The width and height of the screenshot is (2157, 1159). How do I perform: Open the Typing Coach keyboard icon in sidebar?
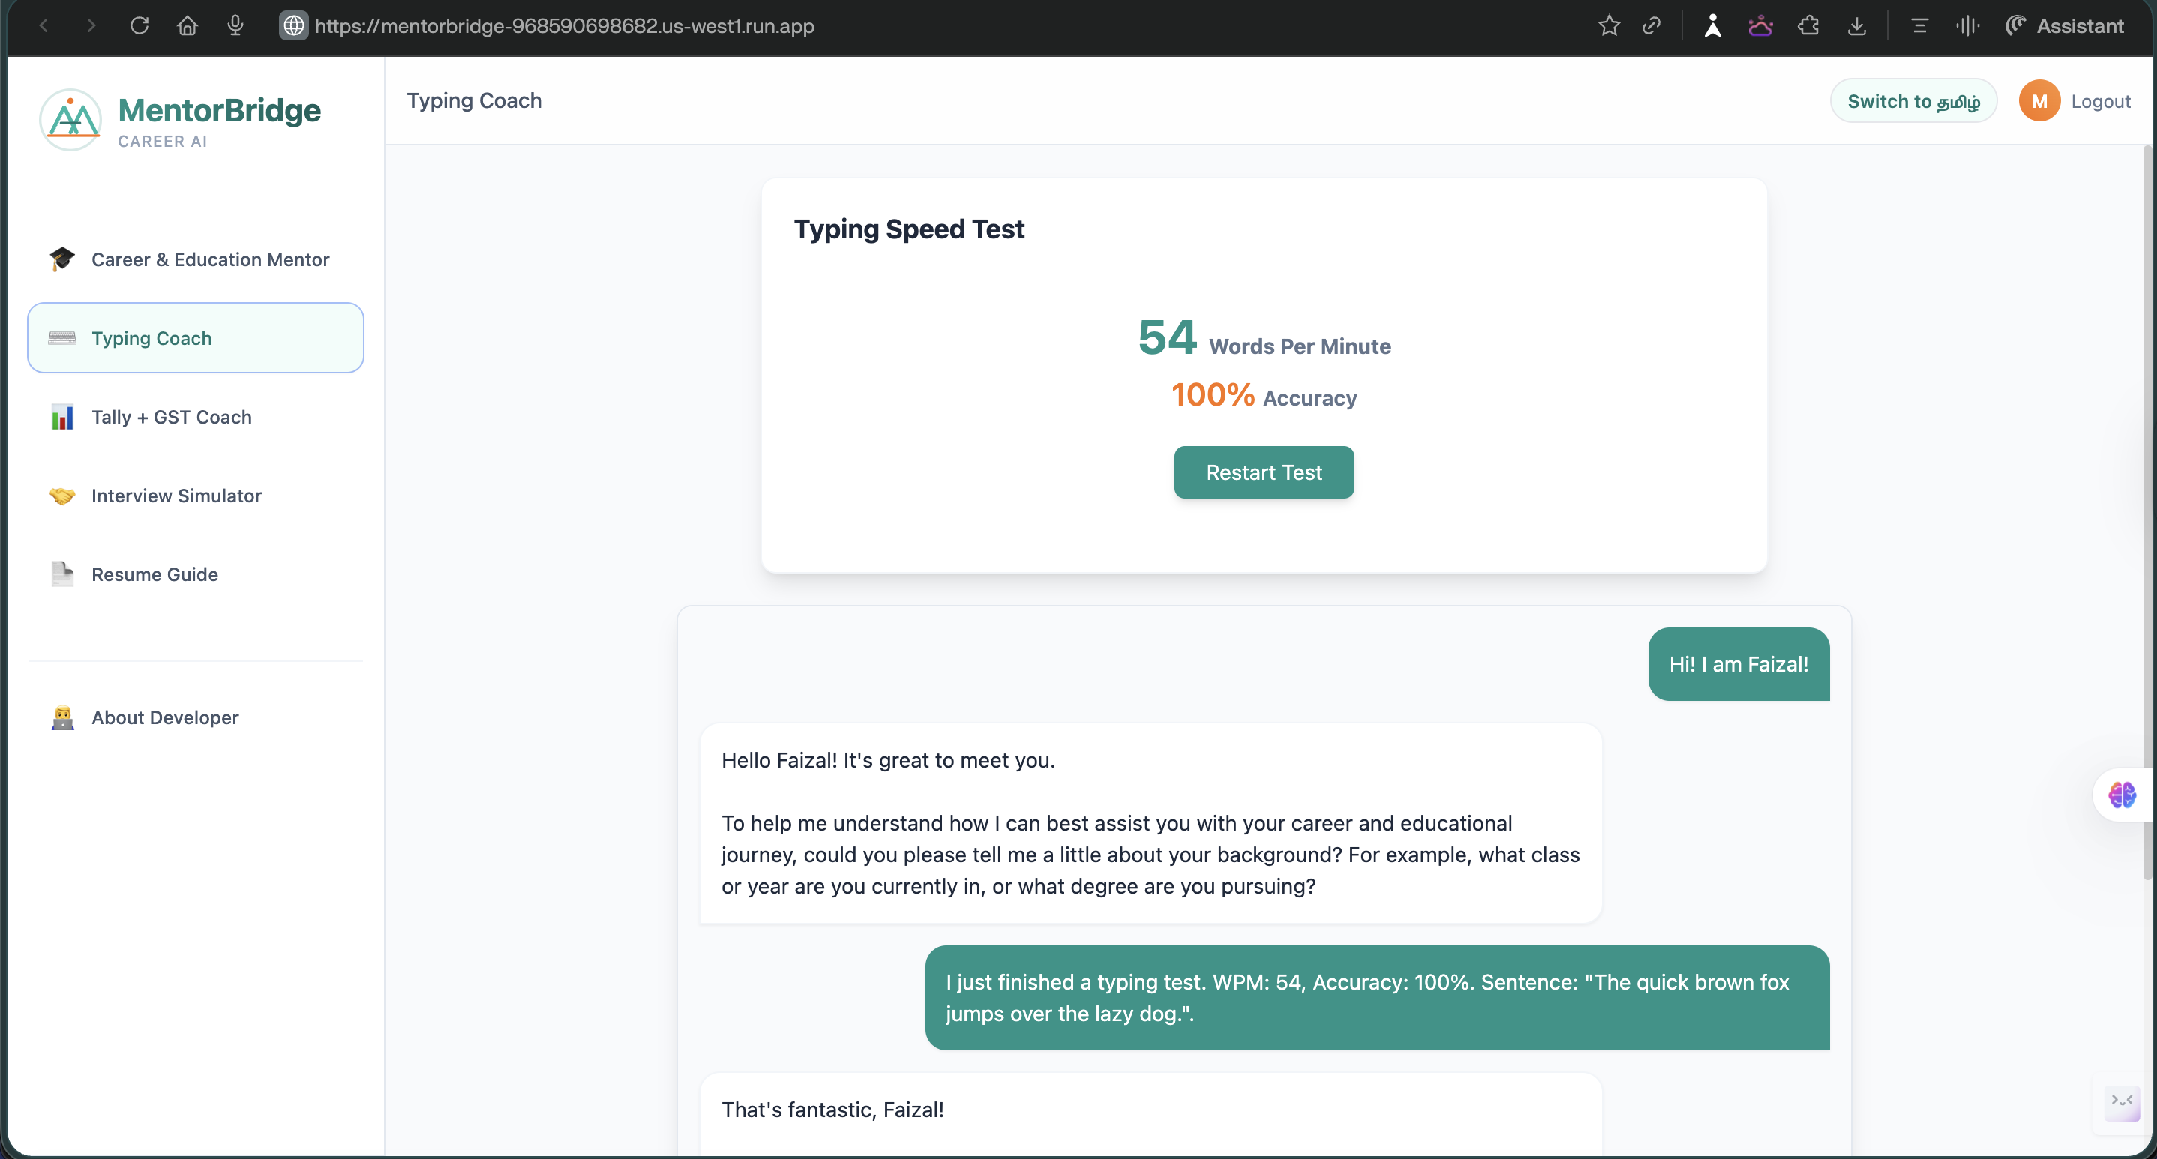62,338
